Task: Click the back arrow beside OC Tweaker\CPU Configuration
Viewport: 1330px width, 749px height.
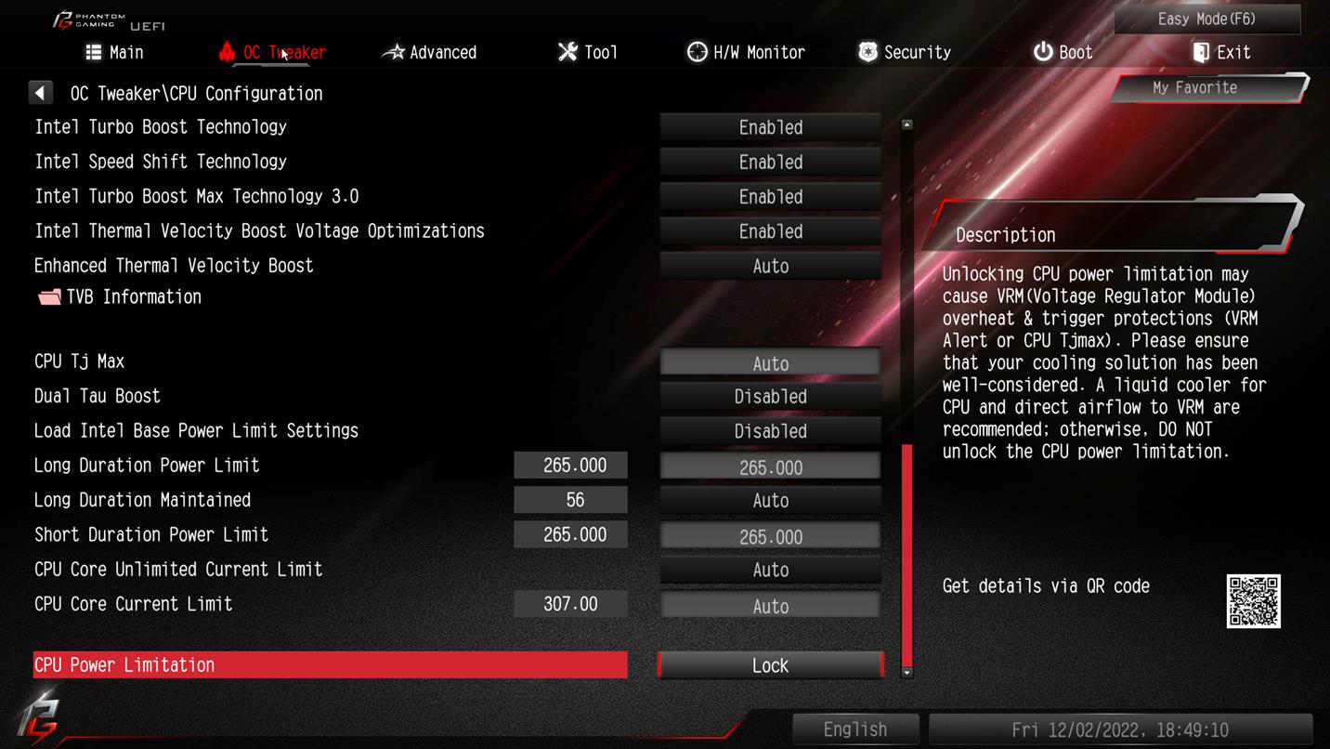Action: (40, 93)
